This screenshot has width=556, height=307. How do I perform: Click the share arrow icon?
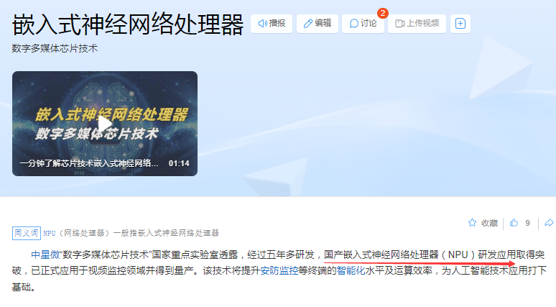pyautogui.click(x=549, y=223)
